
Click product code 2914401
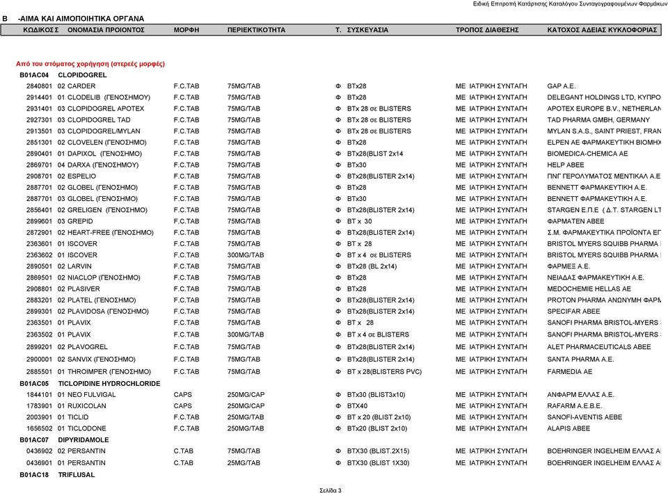(39, 97)
